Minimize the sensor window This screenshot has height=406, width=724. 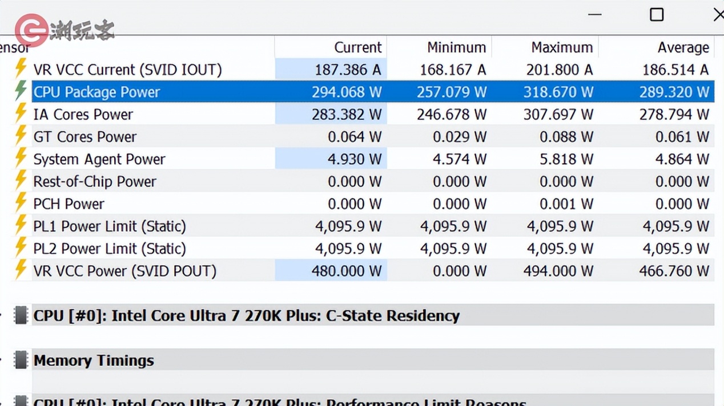click(x=595, y=14)
